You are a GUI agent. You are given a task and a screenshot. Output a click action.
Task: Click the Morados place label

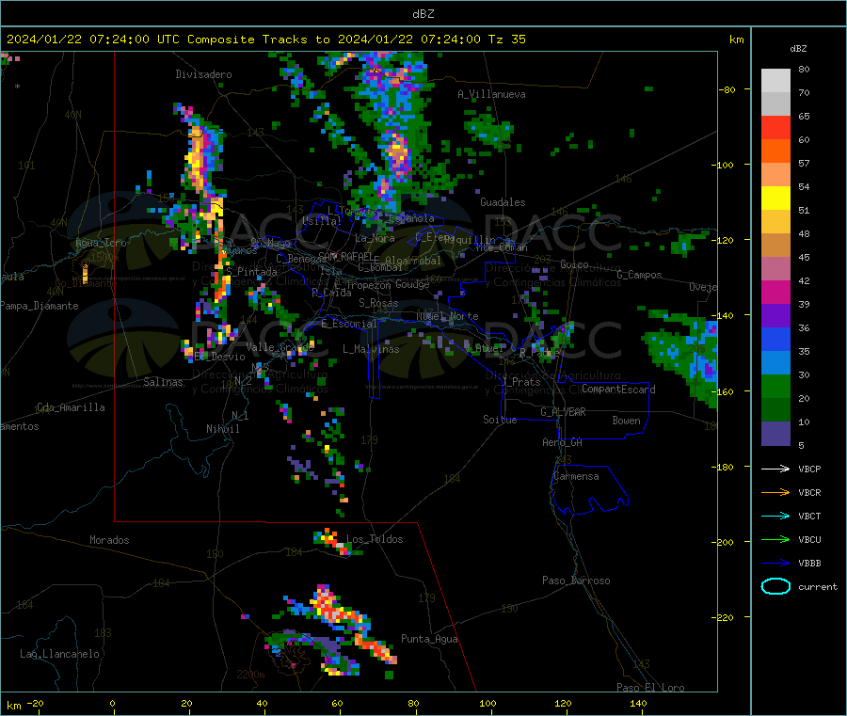coord(109,540)
